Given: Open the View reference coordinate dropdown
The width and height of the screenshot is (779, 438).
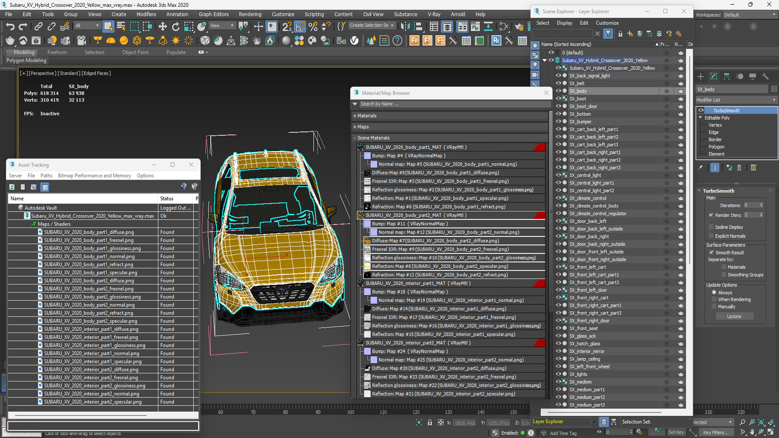Looking at the screenshot, I should click(222, 26).
